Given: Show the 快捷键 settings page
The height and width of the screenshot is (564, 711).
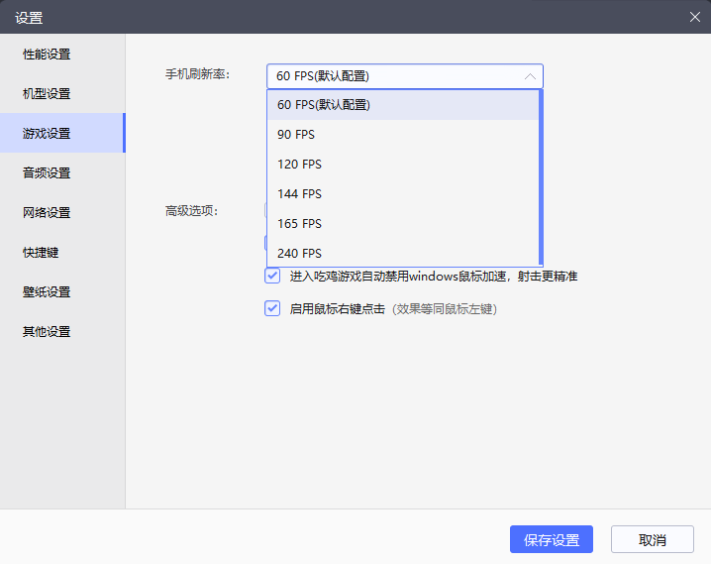Looking at the screenshot, I should [62, 252].
